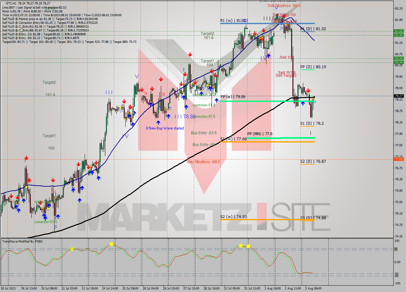
Task: Click the R1 (w) | 81.82 pivot label
Action: [x=234, y=21]
